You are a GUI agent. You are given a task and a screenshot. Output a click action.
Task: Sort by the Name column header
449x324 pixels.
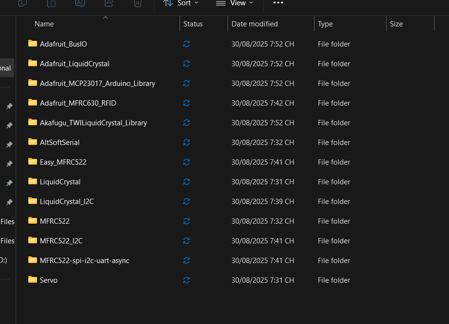(44, 24)
